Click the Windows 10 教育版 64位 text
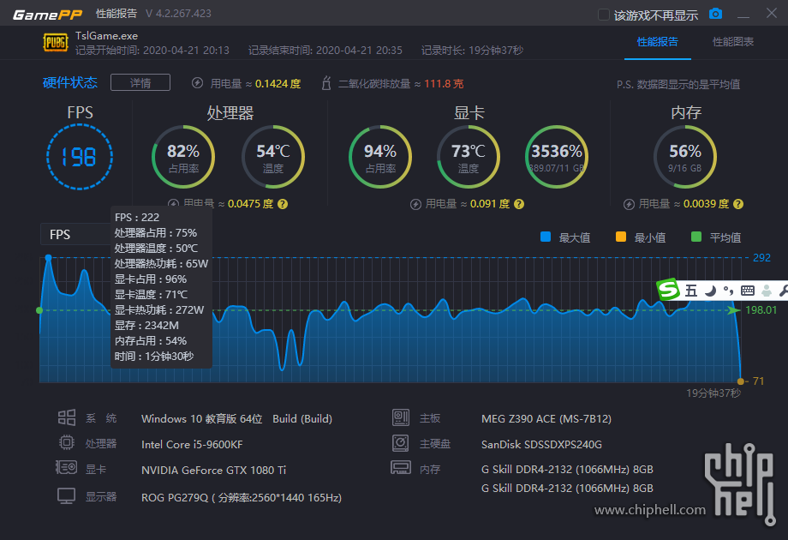The height and width of the screenshot is (540, 788). point(201,419)
